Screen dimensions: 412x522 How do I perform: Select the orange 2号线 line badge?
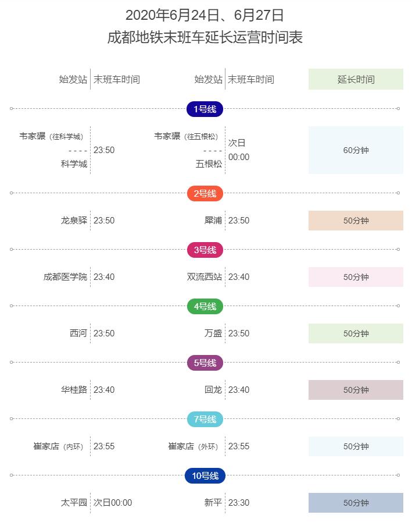coord(205,193)
